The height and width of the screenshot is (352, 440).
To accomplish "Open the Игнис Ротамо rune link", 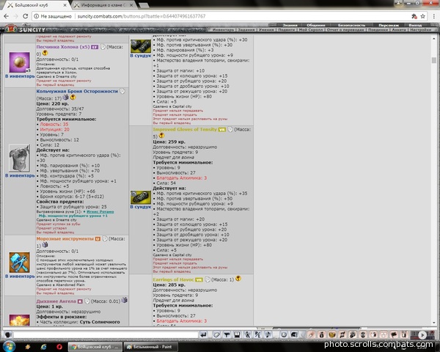I will coord(100,212).
